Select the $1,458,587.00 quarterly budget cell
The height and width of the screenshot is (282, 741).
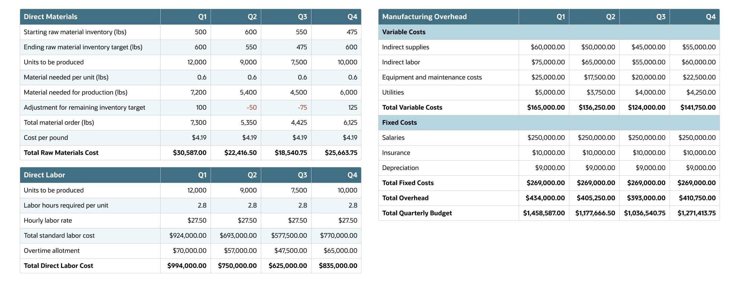544,213
